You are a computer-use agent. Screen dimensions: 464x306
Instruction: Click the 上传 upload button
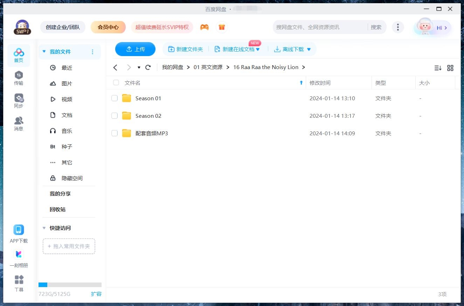(x=135, y=49)
